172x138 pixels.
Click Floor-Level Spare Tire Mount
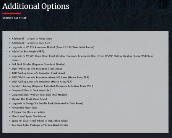(29, 116)
